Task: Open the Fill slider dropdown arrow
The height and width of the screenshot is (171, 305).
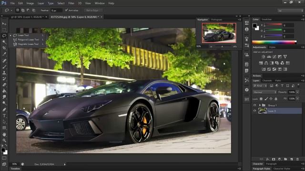Action: [297, 99]
